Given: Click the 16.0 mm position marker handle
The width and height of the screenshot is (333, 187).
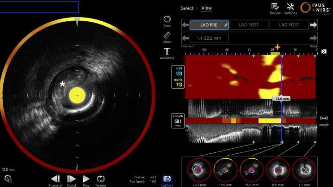Looking at the screenshot, I should tap(282, 99).
